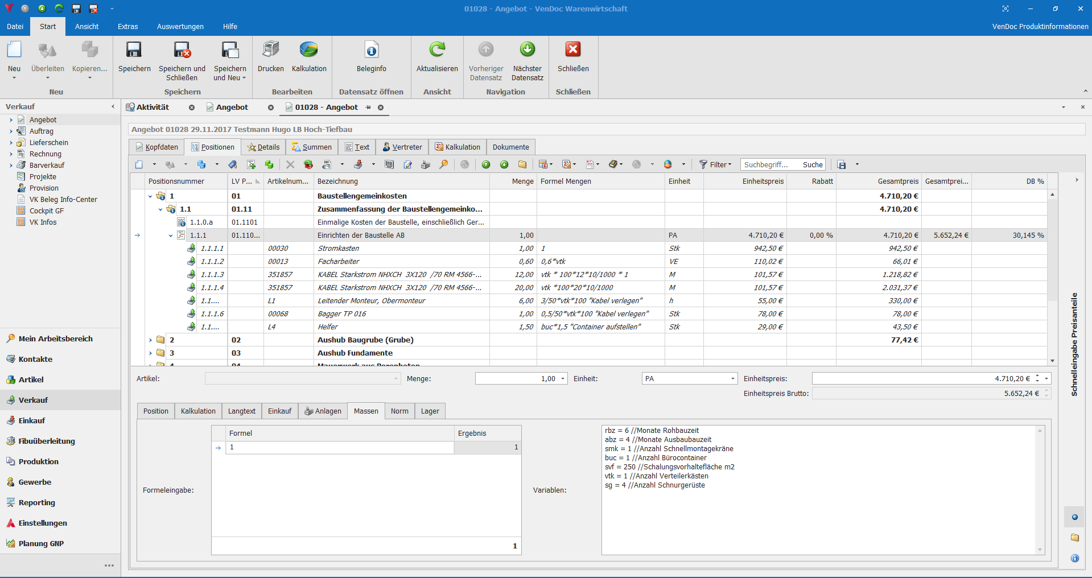Open the Einheit PA dropdown
Image resolution: width=1092 pixels, height=578 pixels.
click(x=732, y=379)
